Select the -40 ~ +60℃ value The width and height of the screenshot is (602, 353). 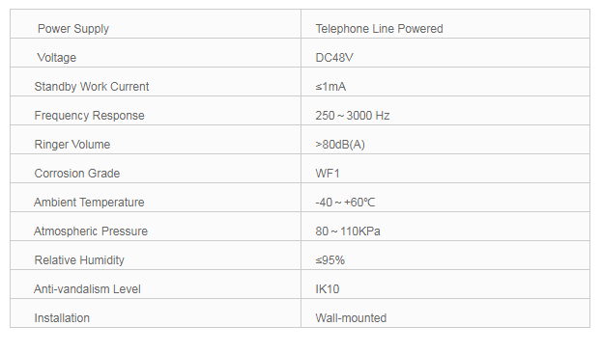coord(345,202)
